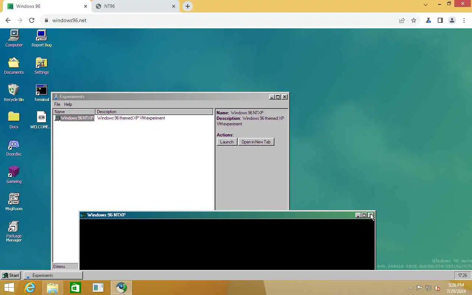The image size is (472, 295).
Task: Open the green Store taskbar icon
Action: [x=76, y=288]
